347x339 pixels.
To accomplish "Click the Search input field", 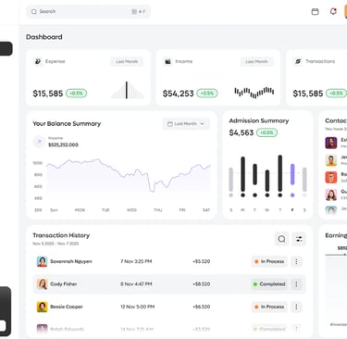I will click(88, 12).
